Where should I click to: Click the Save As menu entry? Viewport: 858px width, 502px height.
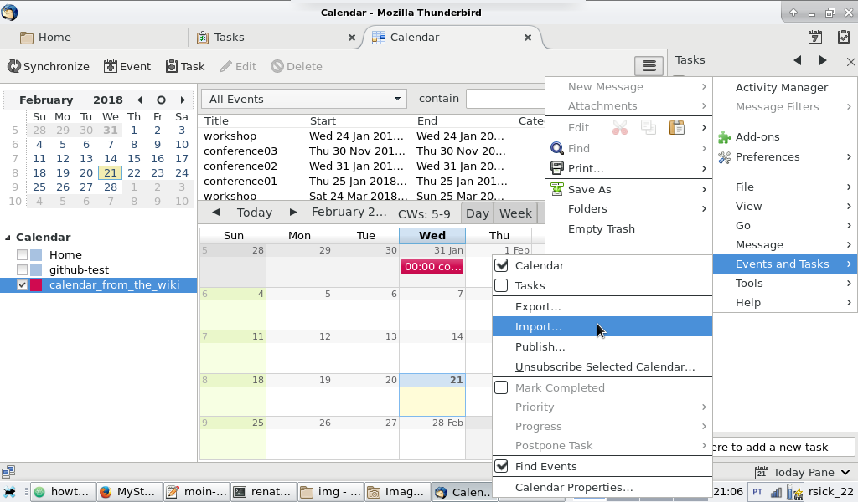click(628, 190)
